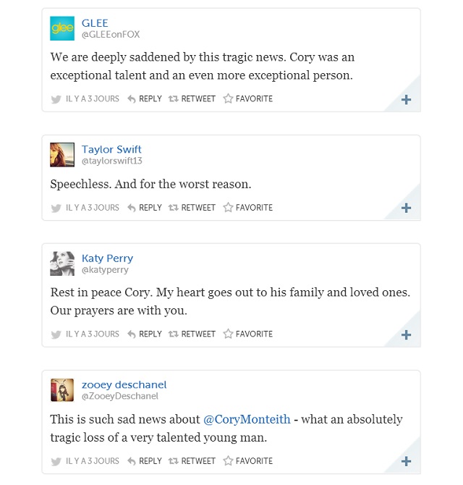Expand the GLEE tweet with plus corner

tap(406, 100)
